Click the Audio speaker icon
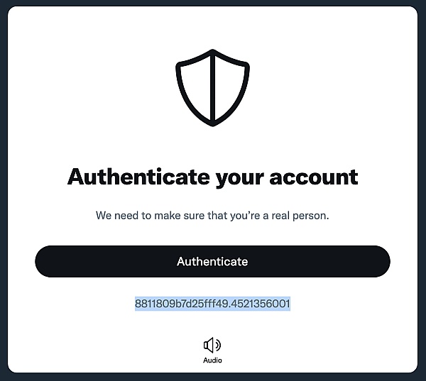The height and width of the screenshot is (381, 426). pyautogui.click(x=212, y=345)
